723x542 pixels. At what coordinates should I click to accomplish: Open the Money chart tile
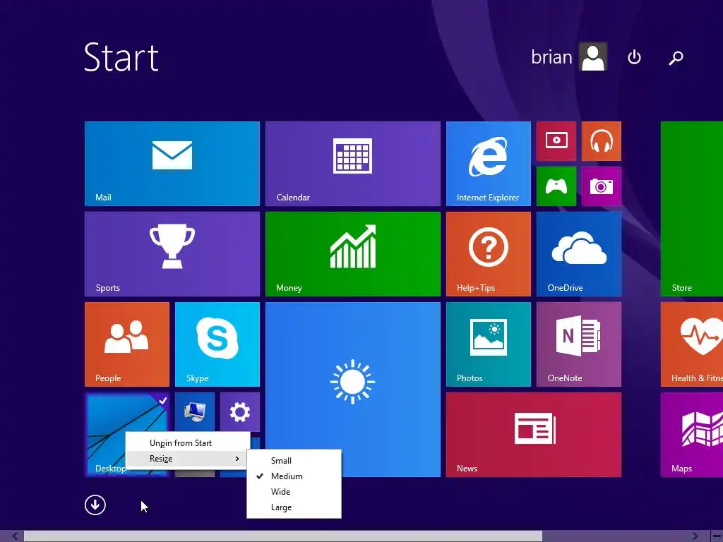click(353, 254)
